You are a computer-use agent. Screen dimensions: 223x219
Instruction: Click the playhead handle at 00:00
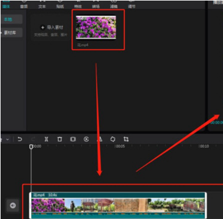(x=31, y=147)
